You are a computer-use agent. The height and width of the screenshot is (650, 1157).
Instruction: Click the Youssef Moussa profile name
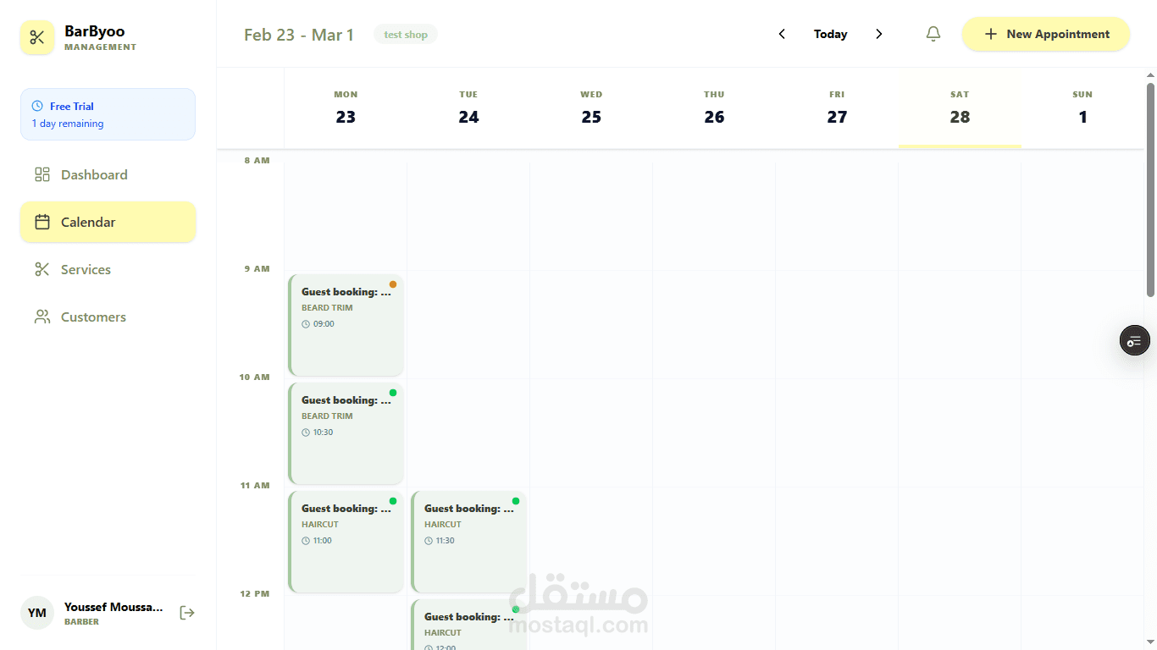pyautogui.click(x=113, y=607)
